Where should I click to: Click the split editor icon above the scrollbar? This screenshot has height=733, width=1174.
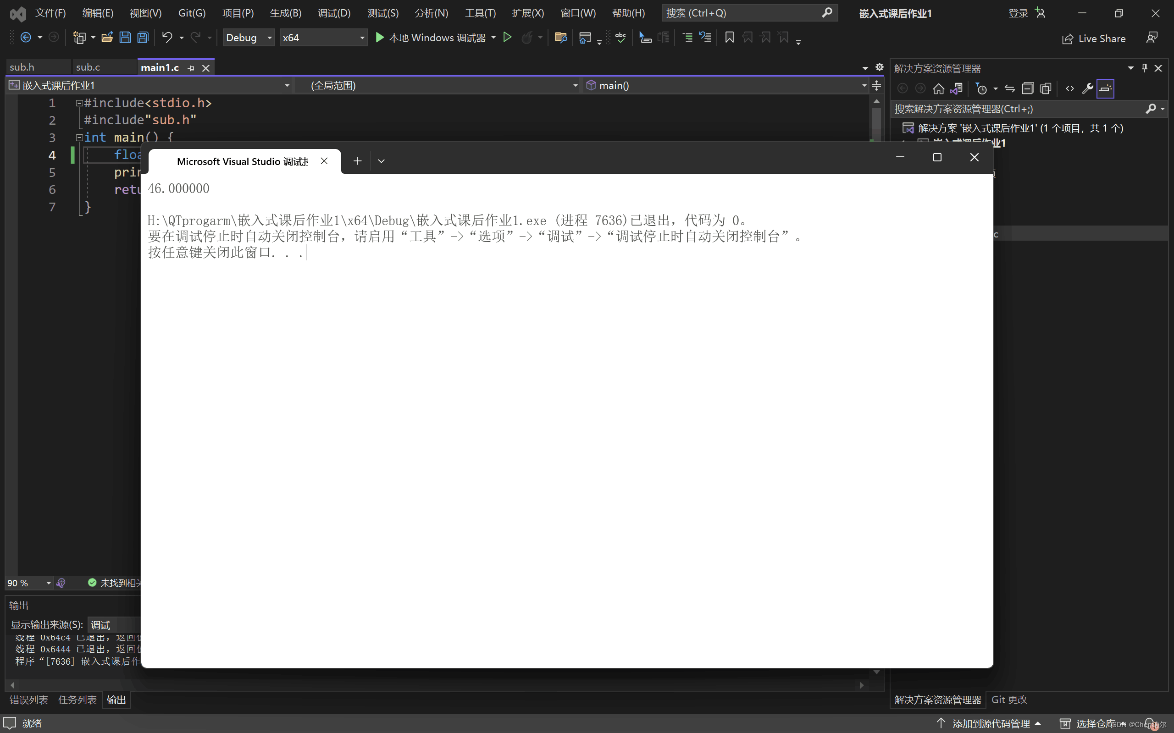click(x=876, y=85)
